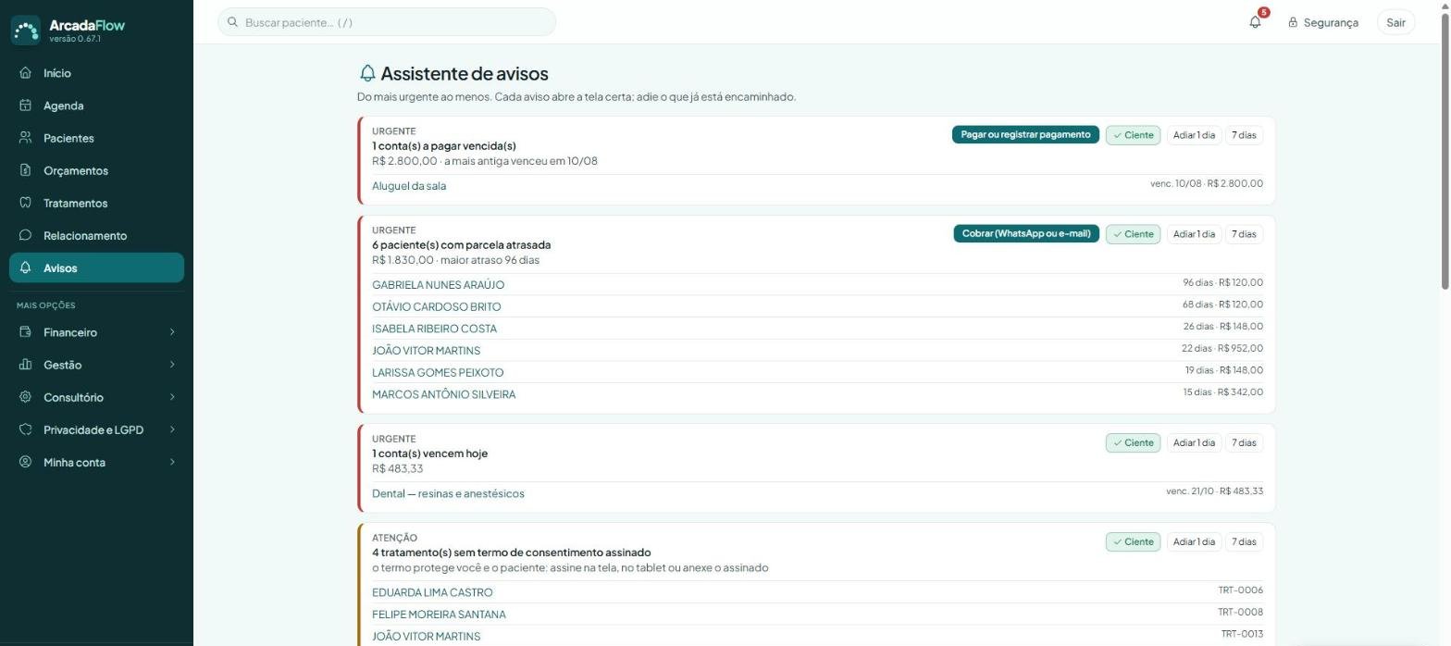Expand the Privacidade e LGPD chevron
1451x646 pixels.
coord(172,429)
